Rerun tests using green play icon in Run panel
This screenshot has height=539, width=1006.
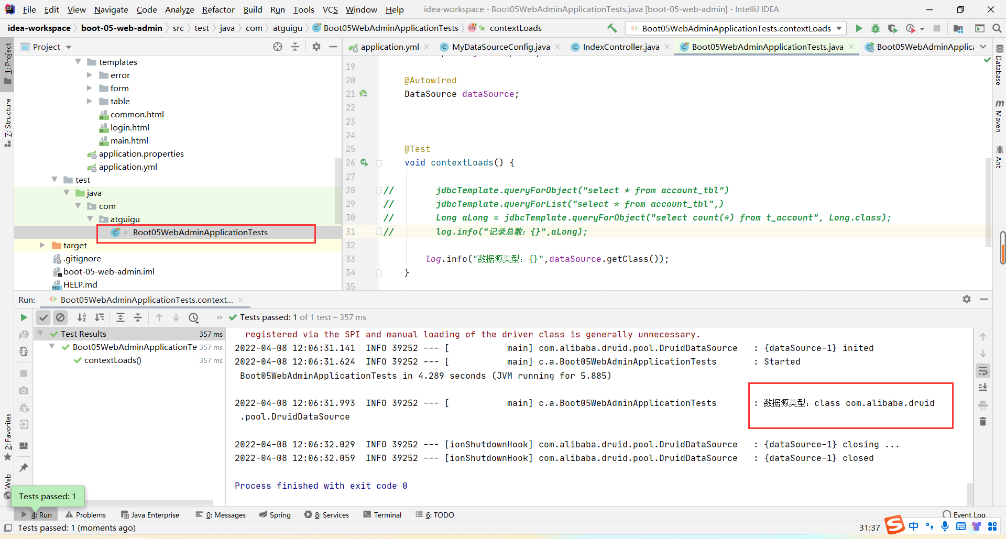[x=24, y=317]
